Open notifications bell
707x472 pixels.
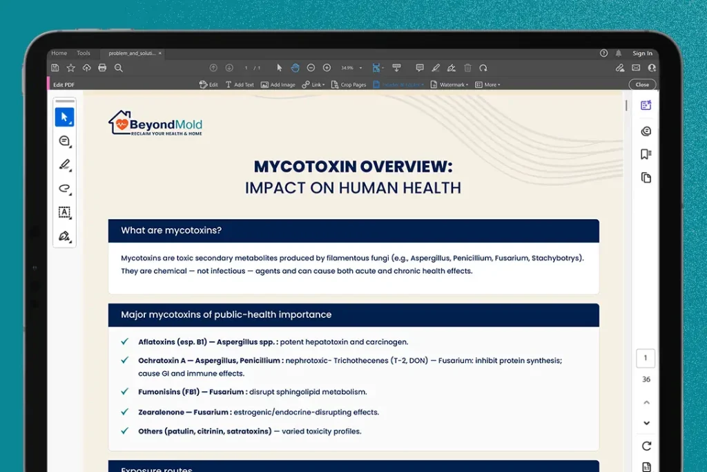pyautogui.click(x=619, y=53)
